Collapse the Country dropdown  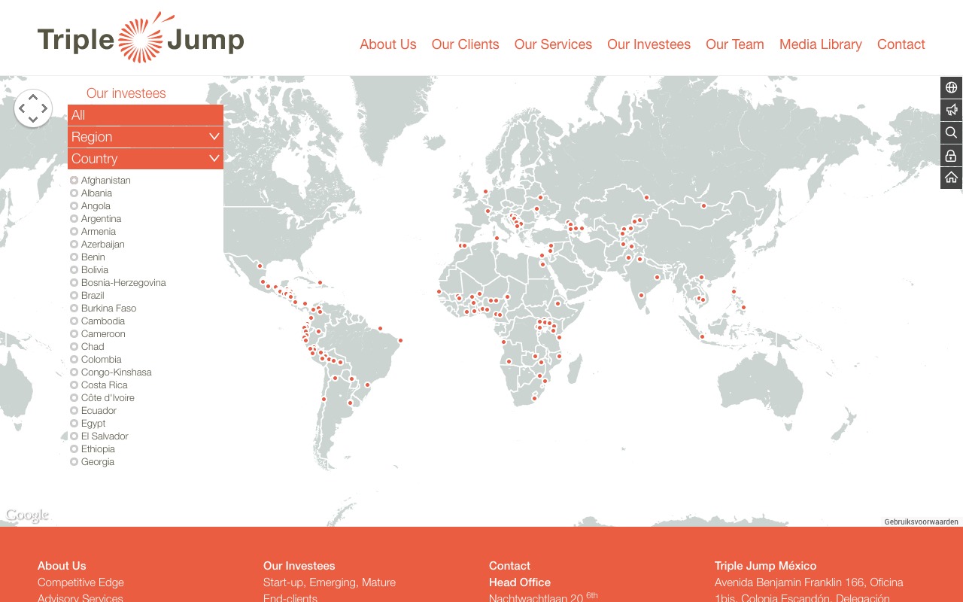145,159
